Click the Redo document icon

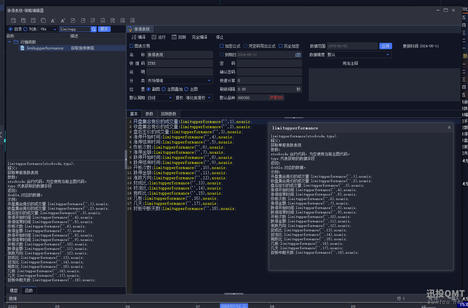tap(83, 20)
